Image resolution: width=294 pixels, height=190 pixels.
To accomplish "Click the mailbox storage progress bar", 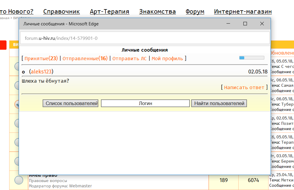I will click(251, 58).
